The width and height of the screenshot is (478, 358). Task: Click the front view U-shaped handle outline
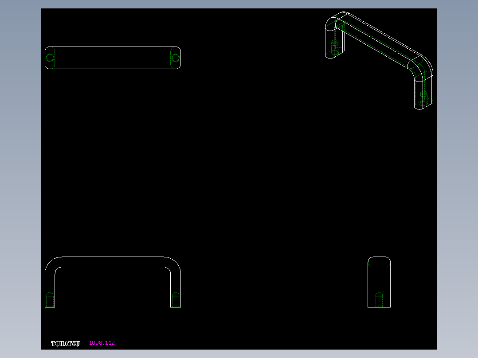pyautogui.click(x=113, y=282)
